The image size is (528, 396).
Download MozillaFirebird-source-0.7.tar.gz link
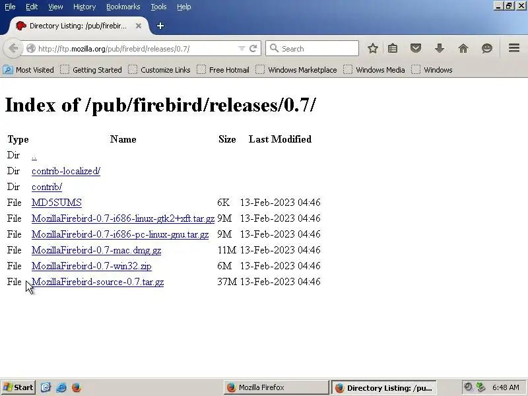pos(98,282)
